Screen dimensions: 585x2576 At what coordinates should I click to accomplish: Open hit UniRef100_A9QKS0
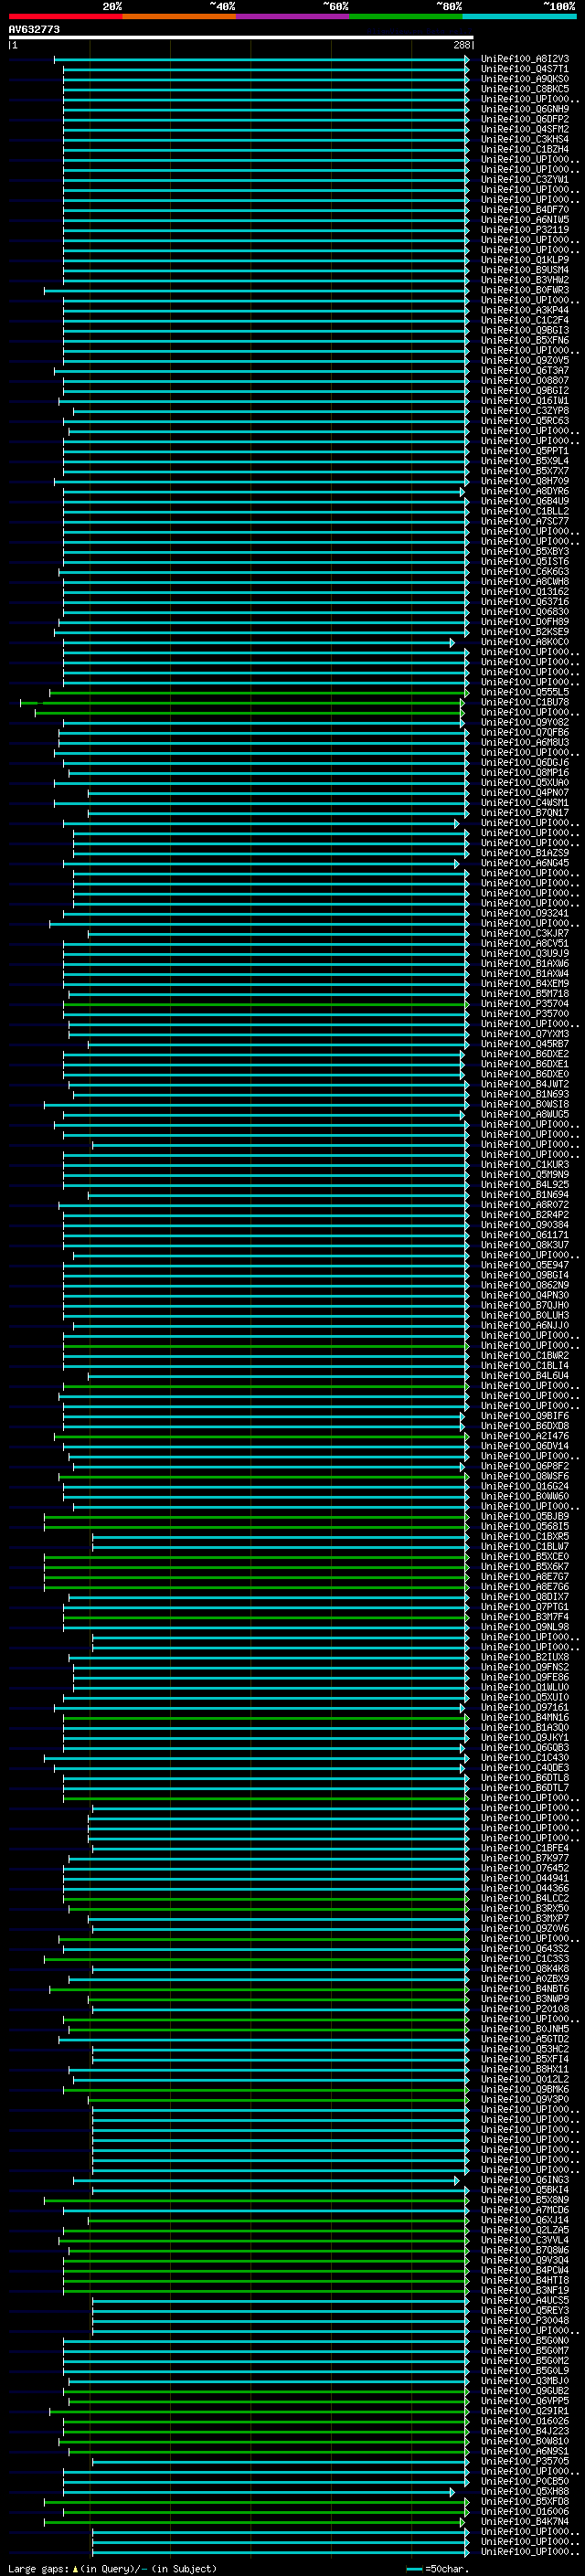[525, 79]
